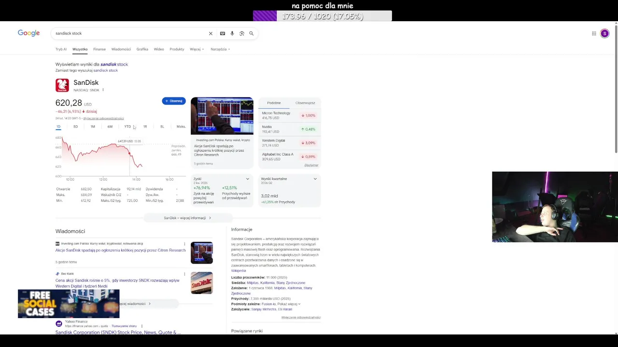Screen dimensions: 618x347
Task: Select the 5L chart range
Action: 162,127
